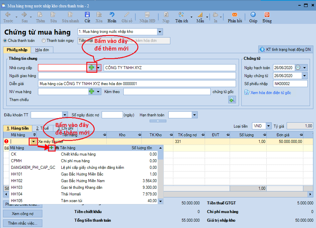Screen dimensions: 316x228
Task: Open the Tiện ích utilities icon
Action: click(181, 17)
